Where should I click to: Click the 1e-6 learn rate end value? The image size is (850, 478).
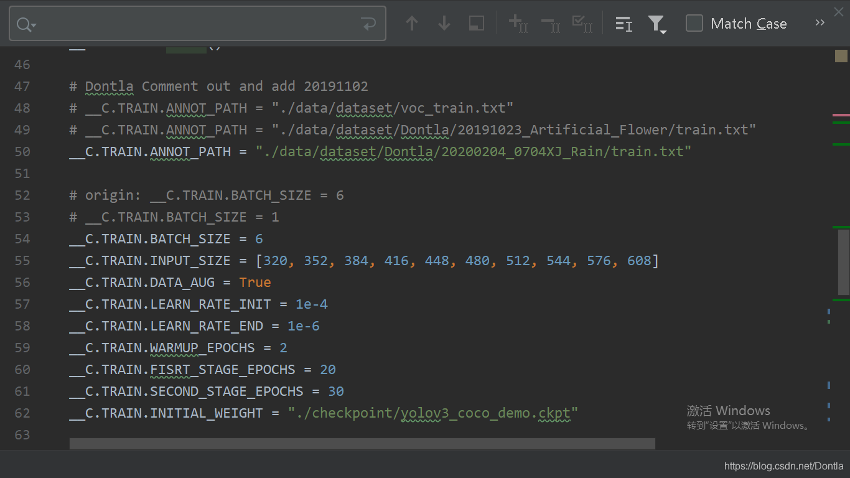click(304, 326)
